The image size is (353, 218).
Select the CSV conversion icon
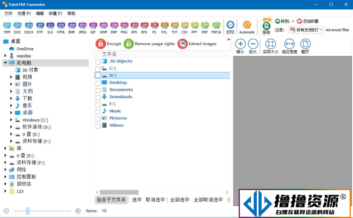point(184,28)
